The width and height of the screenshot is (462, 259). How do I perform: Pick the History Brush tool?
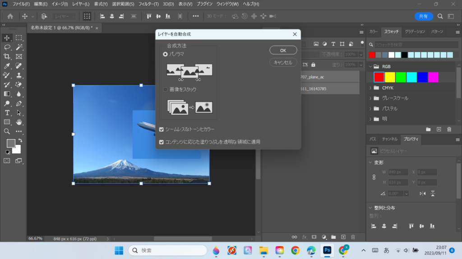pyautogui.click(x=7, y=85)
